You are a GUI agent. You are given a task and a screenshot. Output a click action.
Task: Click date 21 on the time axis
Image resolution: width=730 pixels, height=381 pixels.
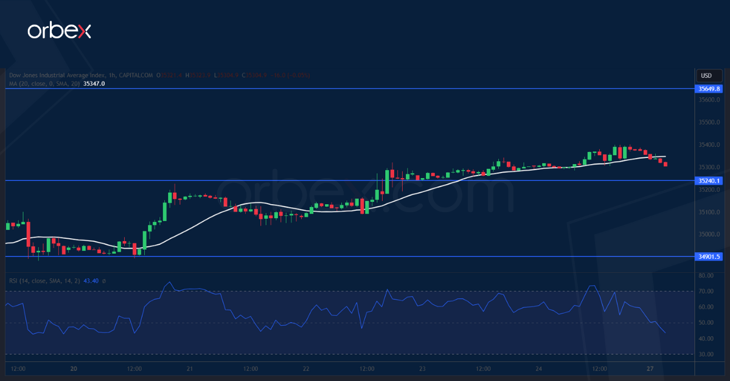point(190,369)
